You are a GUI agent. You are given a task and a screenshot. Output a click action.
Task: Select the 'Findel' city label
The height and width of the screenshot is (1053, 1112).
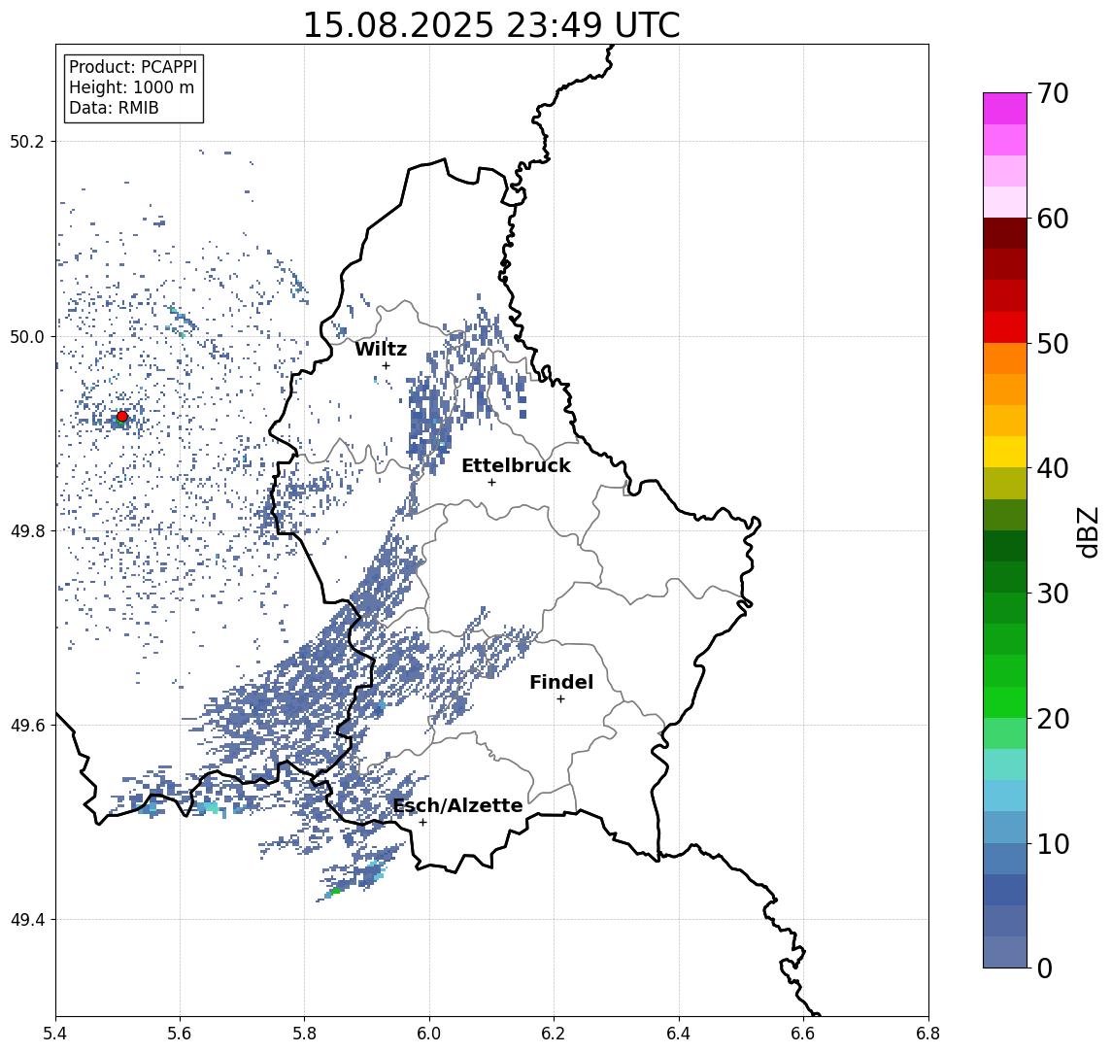[561, 682]
